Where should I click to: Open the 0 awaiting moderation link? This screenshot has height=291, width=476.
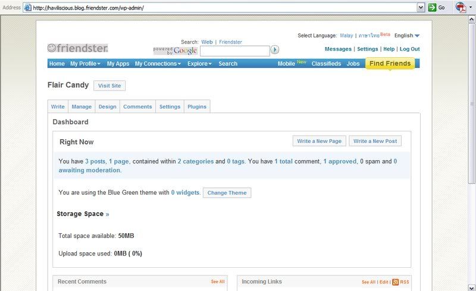[90, 170]
